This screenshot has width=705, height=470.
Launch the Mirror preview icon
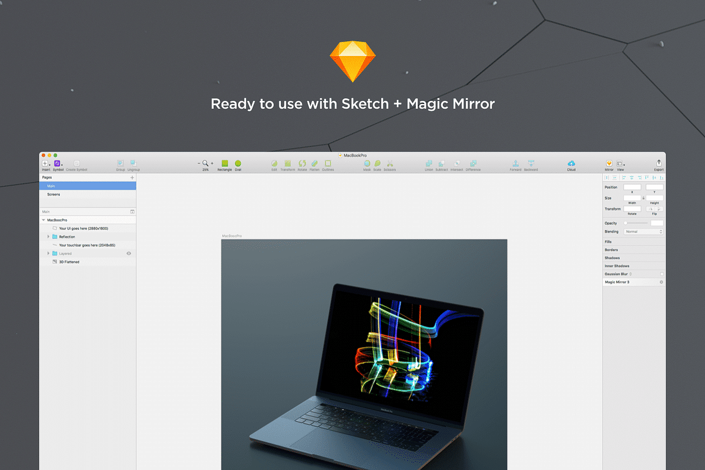click(609, 163)
